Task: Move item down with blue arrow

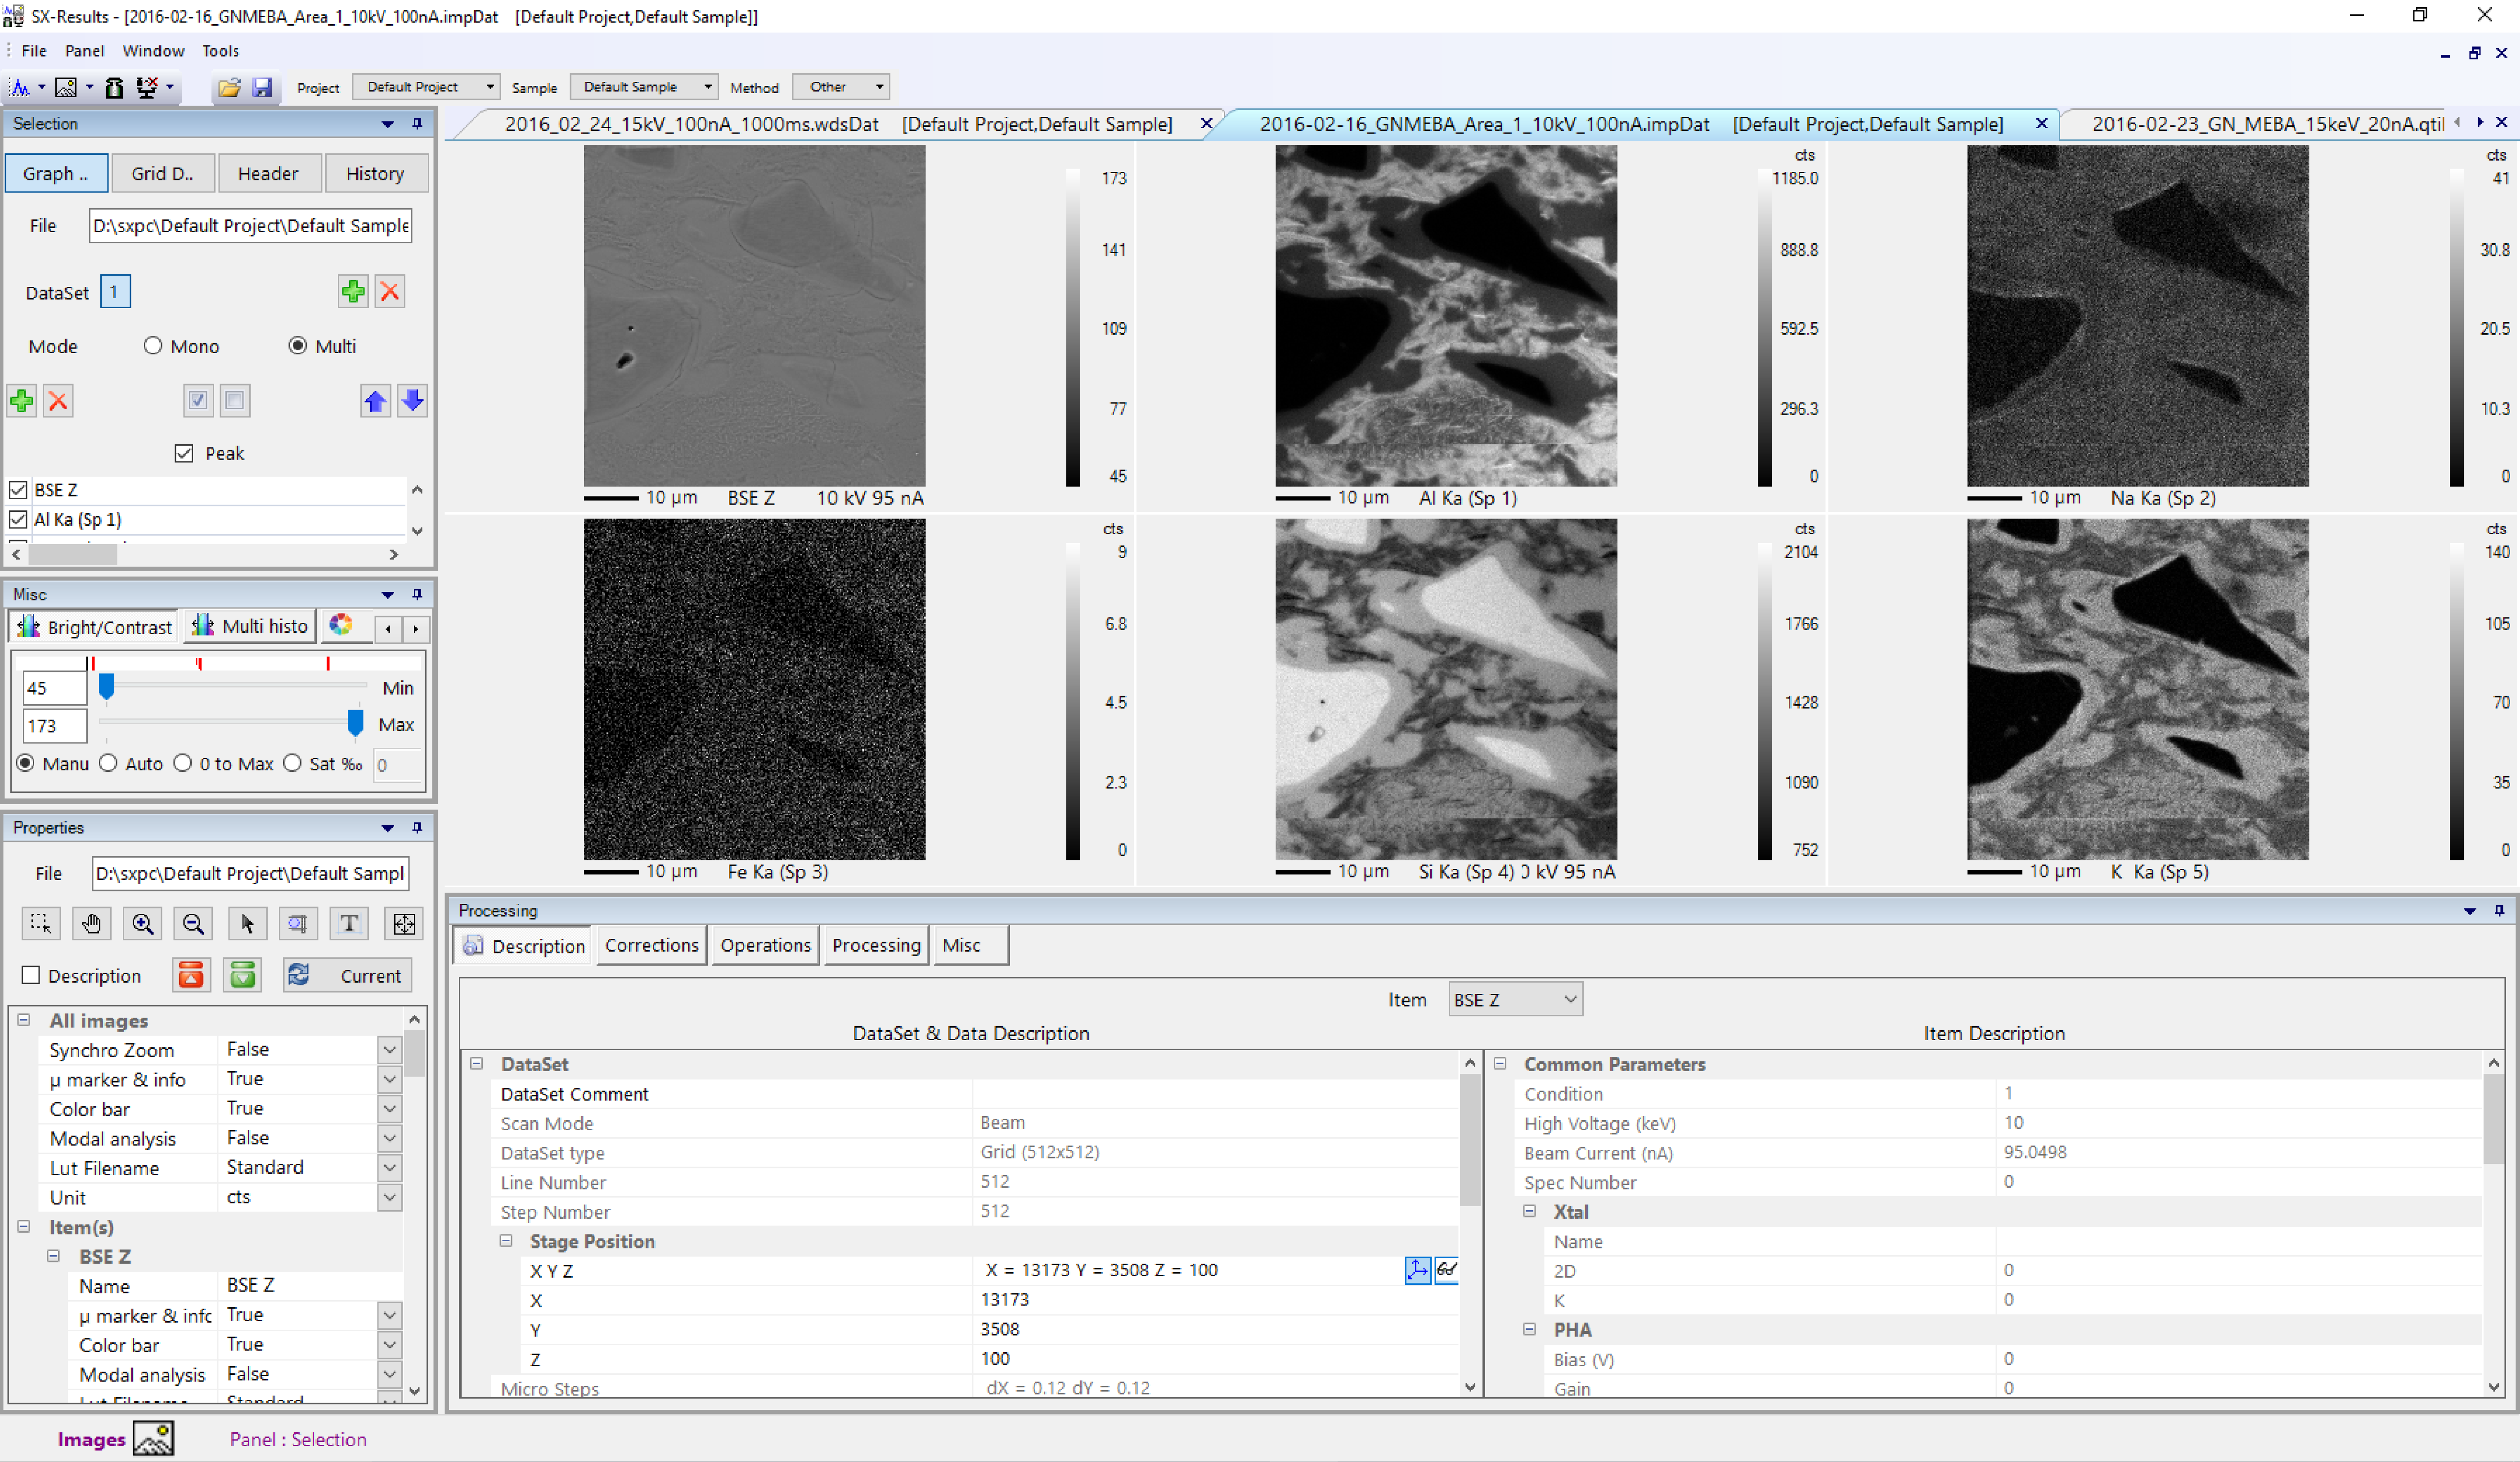Action: pyautogui.click(x=412, y=401)
